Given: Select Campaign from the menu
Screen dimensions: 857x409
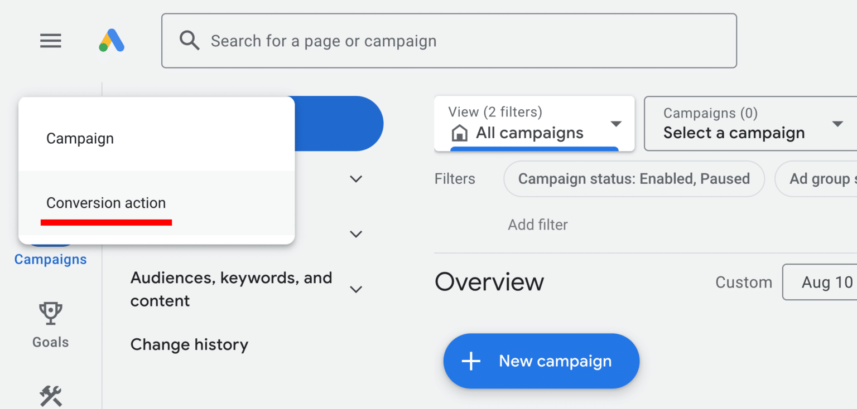Looking at the screenshot, I should click(80, 138).
